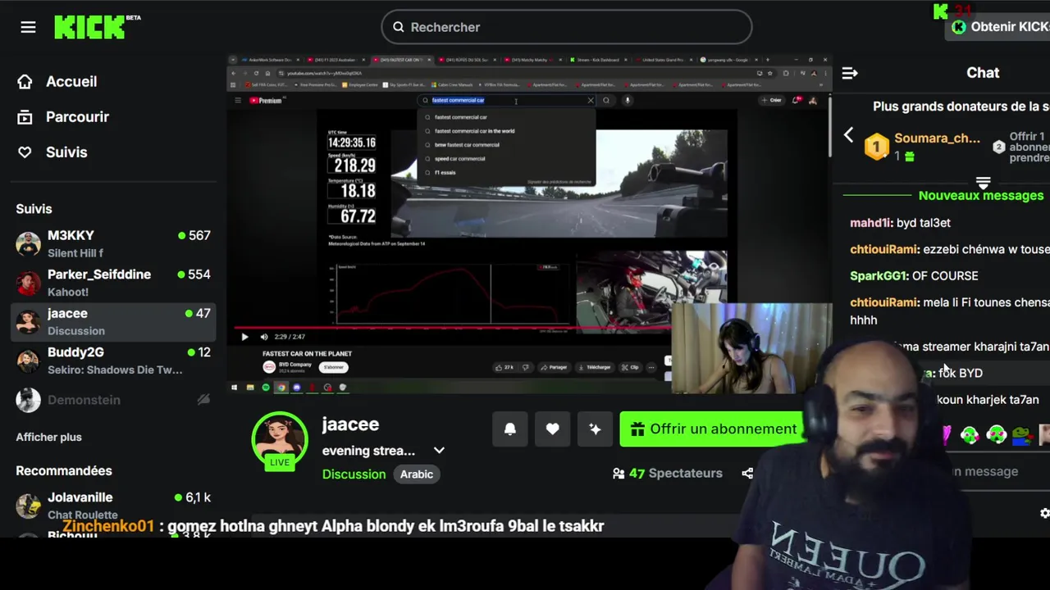Click the username mahd1i in chat
This screenshot has width=1050, height=590.
tap(870, 223)
